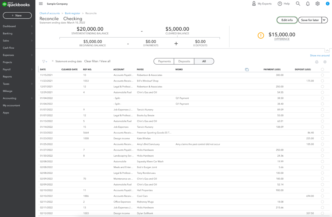Select the checkbox on the Robertson & Associates row
This screenshot has width=332, height=217.
(x=322, y=75)
